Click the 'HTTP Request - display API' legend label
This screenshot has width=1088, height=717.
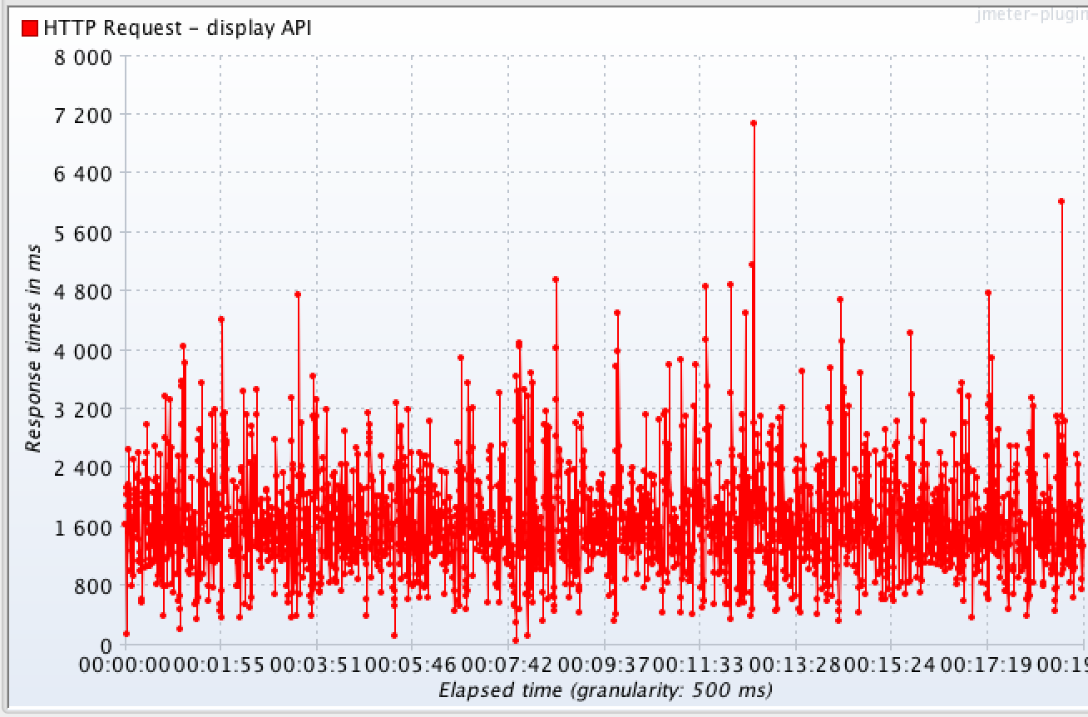coord(177,28)
